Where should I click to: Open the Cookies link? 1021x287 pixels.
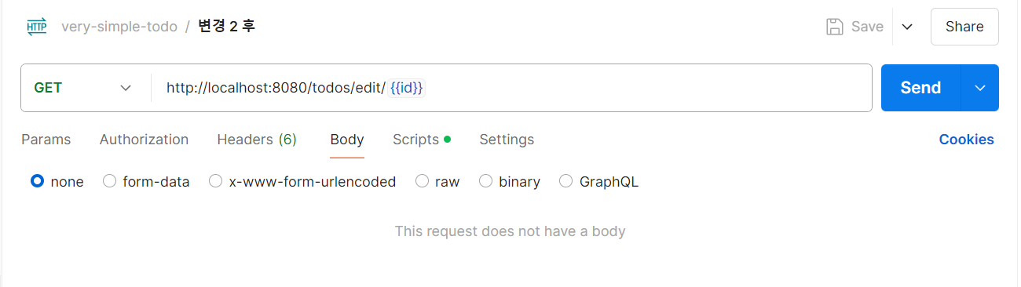(x=966, y=140)
